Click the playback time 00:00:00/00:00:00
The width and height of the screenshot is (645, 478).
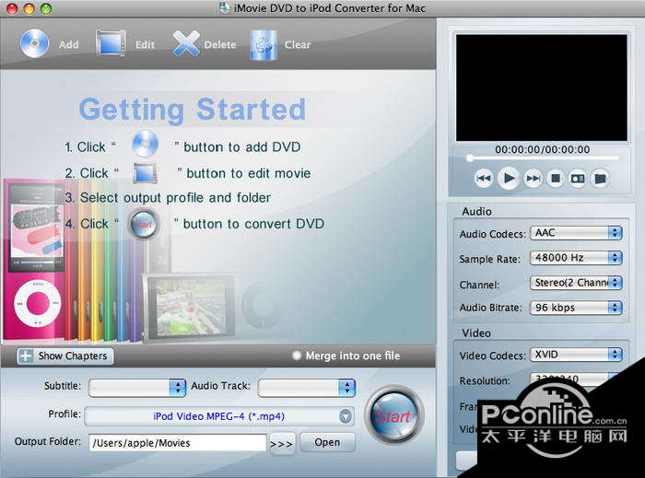click(x=542, y=149)
